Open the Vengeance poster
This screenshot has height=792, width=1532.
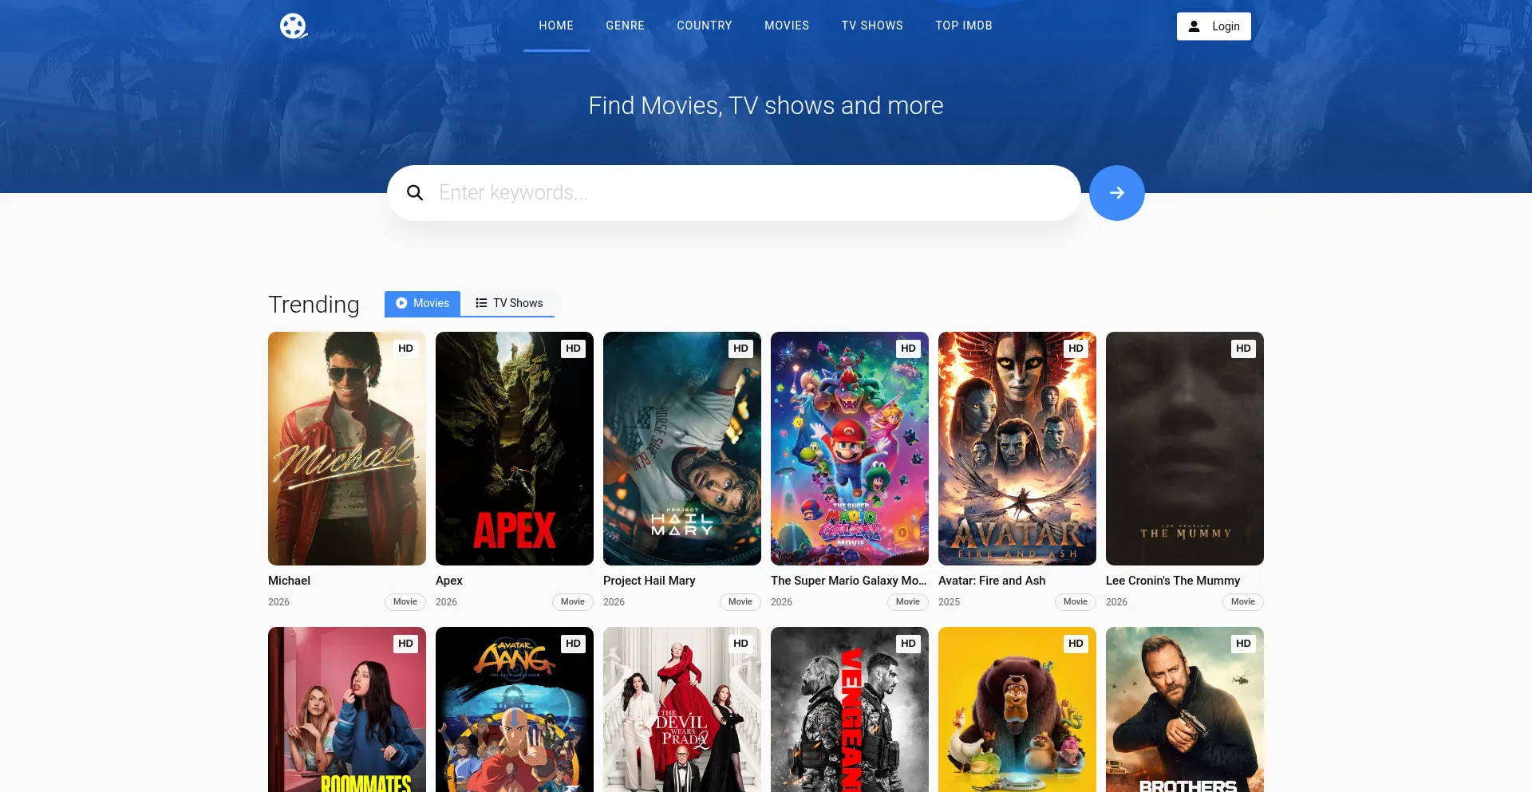850,710
